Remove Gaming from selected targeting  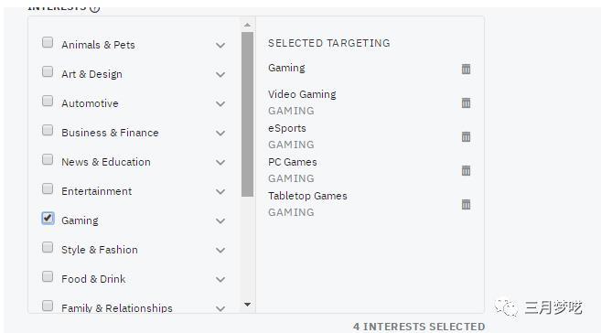click(466, 69)
